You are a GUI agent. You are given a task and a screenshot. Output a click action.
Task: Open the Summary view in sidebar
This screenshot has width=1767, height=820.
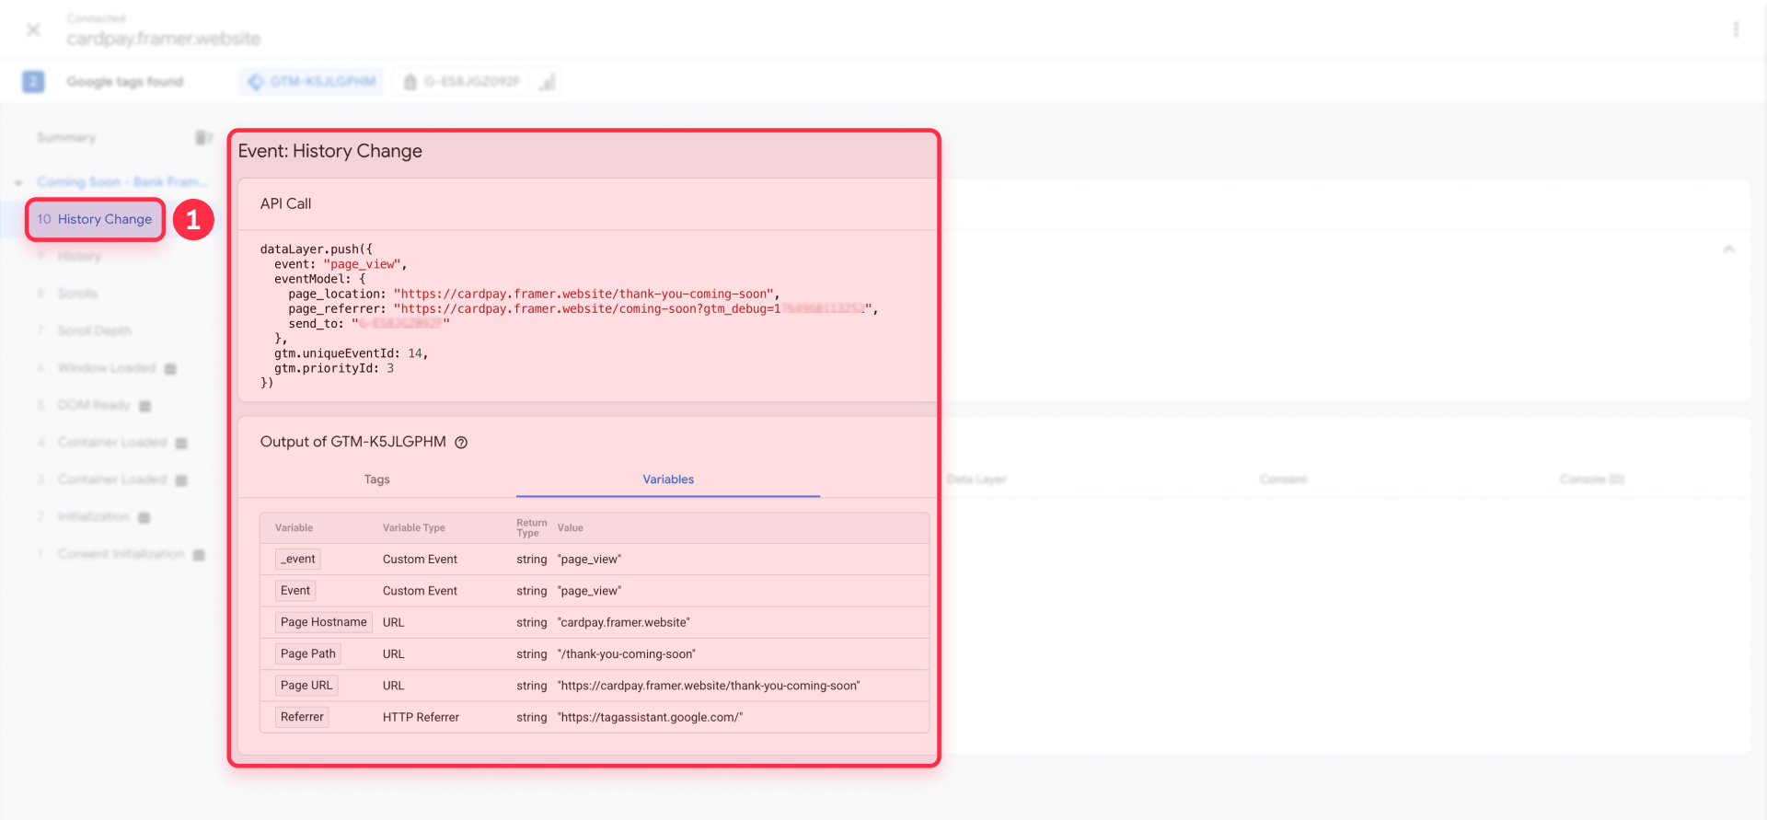coord(66,137)
